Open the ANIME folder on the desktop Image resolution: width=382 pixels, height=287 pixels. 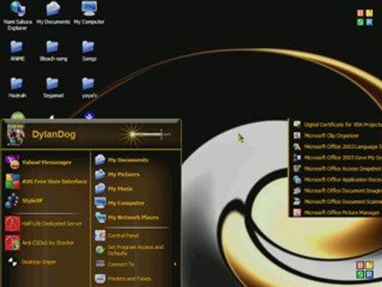coord(17,51)
